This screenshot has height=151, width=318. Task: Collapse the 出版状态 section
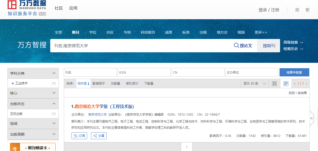click(x=54, y=104)
